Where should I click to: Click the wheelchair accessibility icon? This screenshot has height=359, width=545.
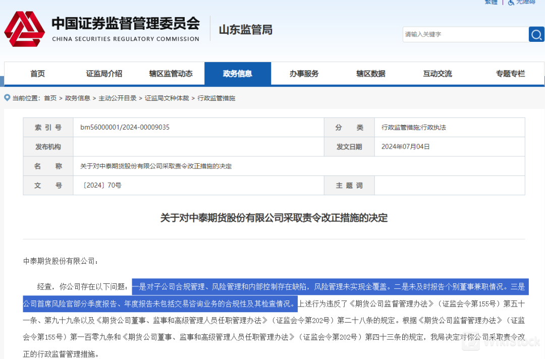tap(511, 3)
